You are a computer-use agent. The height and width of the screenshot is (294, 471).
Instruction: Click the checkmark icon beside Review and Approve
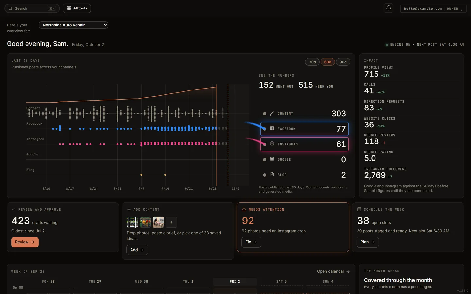pos(14,209)
